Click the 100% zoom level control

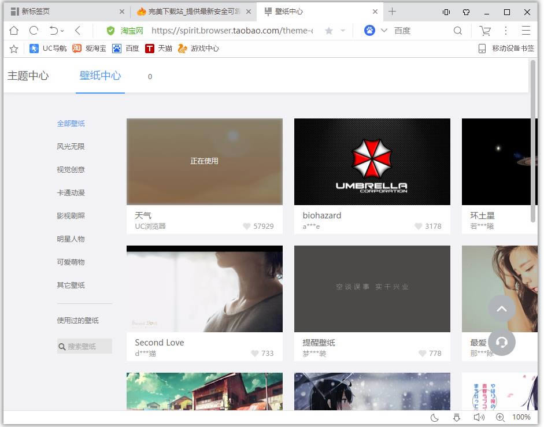click(521, 417)
